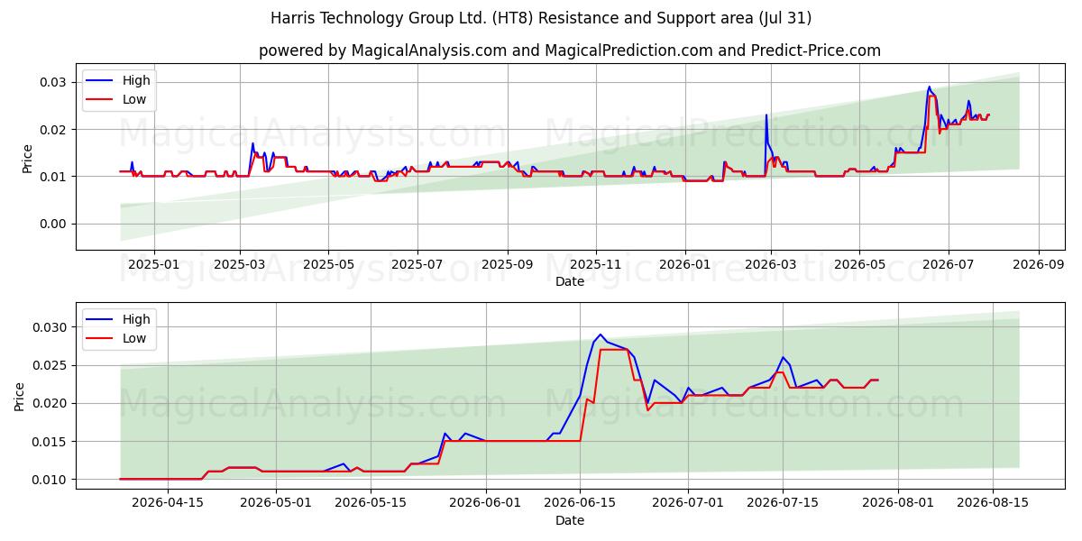Click the 2025-07 tick label
This screenshot has width=1082, height=541.
tap(417, 263)
